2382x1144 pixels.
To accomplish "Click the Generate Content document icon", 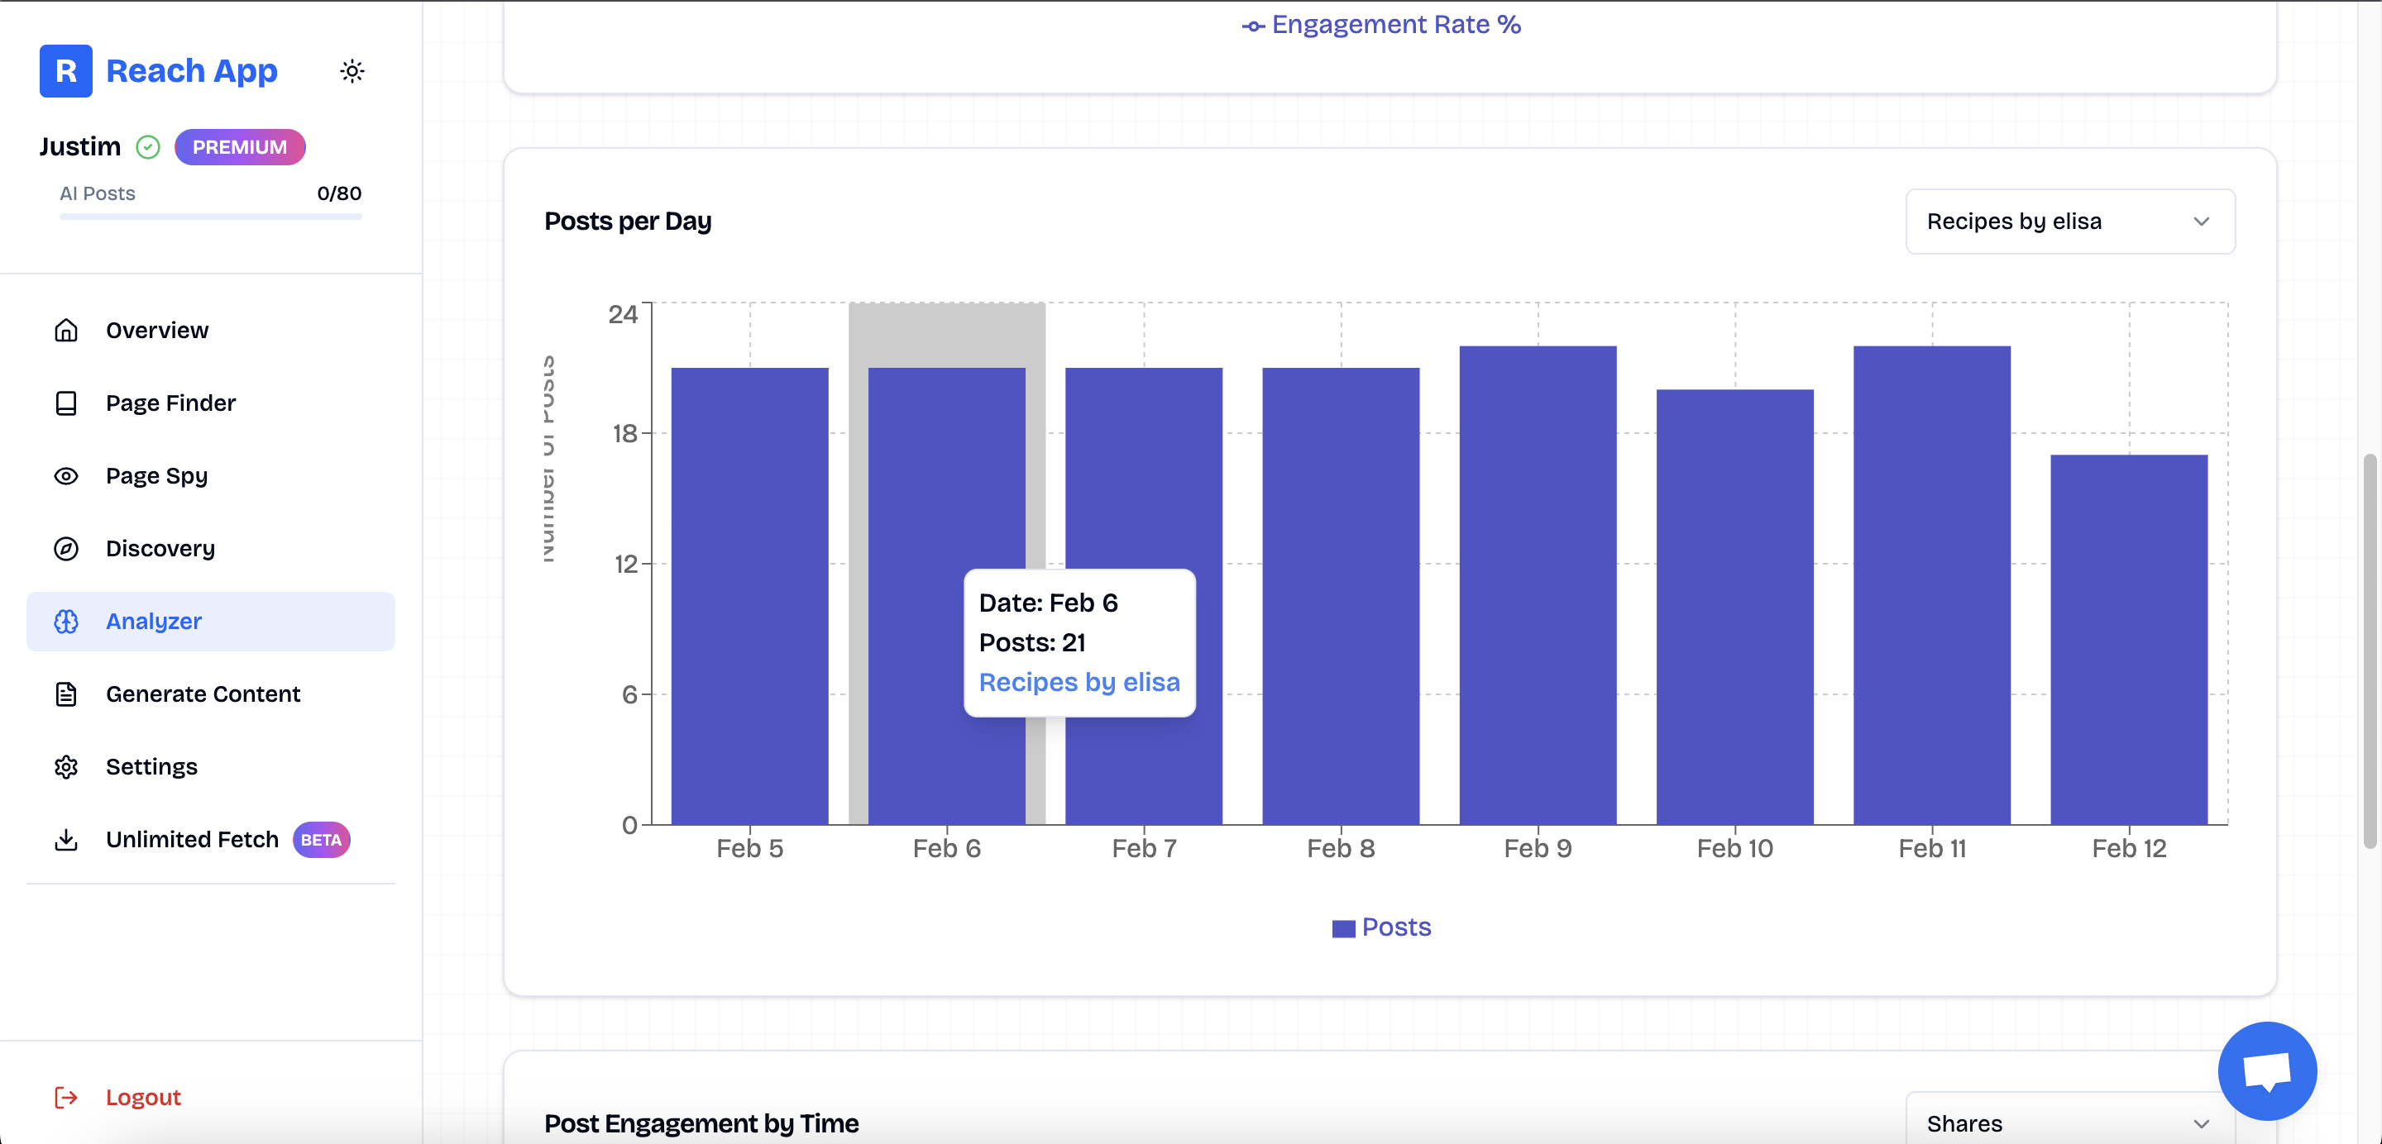I will tap(65, 694).
